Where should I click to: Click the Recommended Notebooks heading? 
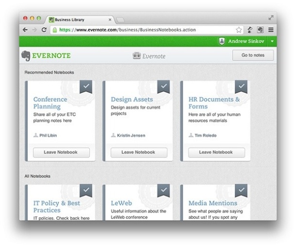coord(49,73)
